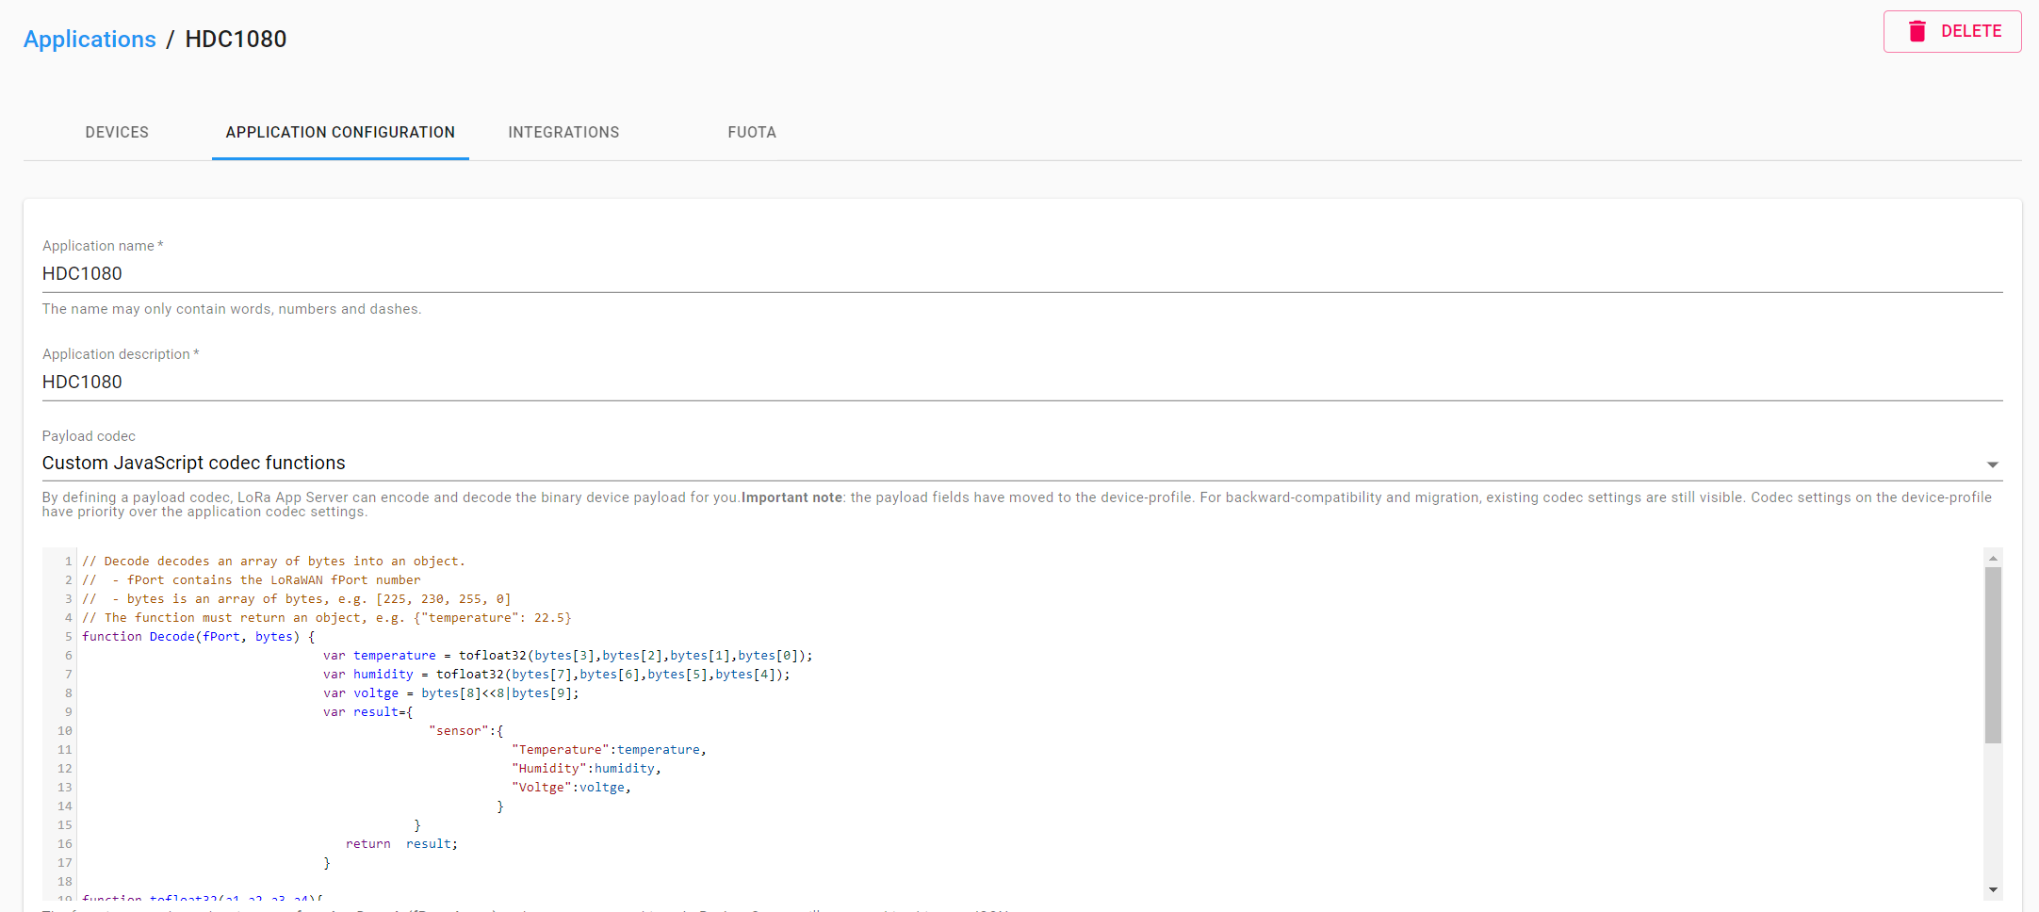Place cursor on the function Decode line
Viewport: 2039px width, 912px height.
point(198,637)
